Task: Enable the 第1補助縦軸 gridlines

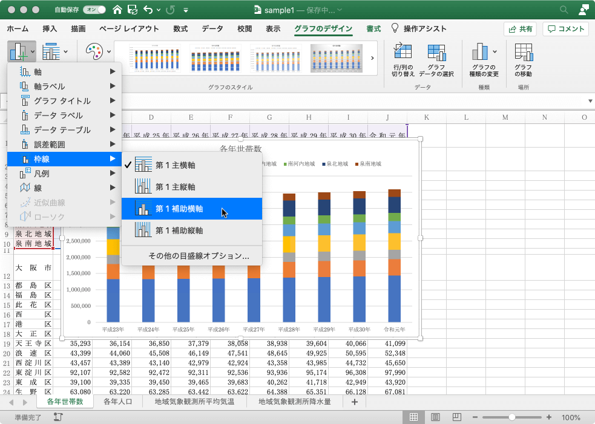Action: coord(192,230)
